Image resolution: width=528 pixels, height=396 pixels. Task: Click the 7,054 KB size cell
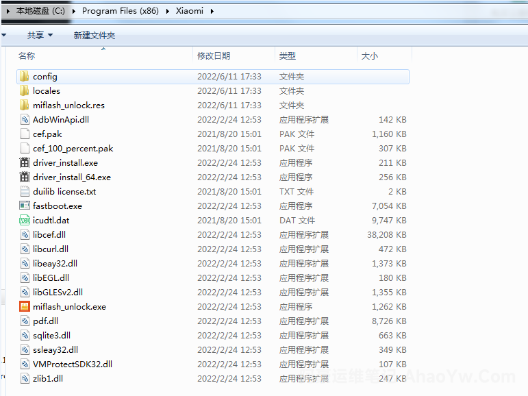[389, 206]
